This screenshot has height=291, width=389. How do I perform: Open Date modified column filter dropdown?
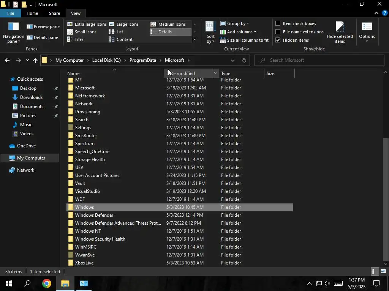pyautogui.click(x=215, y=73)
